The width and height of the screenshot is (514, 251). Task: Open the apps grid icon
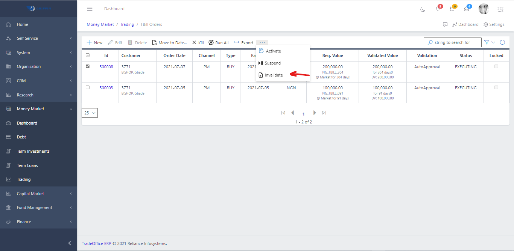click(500, 9)
